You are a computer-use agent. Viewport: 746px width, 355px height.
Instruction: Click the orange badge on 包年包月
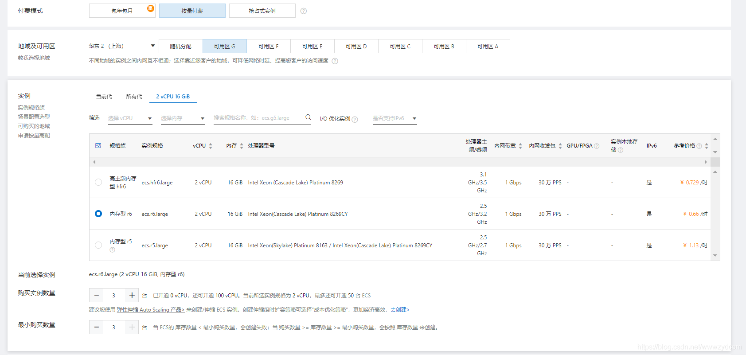(x=151, y=8)
